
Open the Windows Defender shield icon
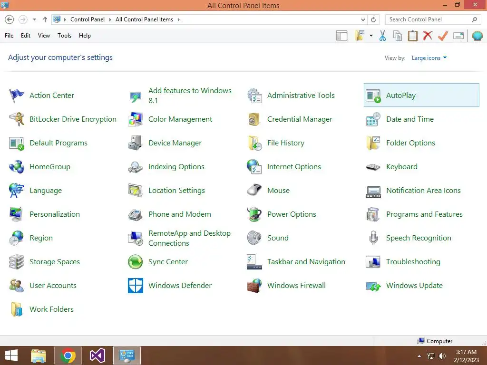136,286
